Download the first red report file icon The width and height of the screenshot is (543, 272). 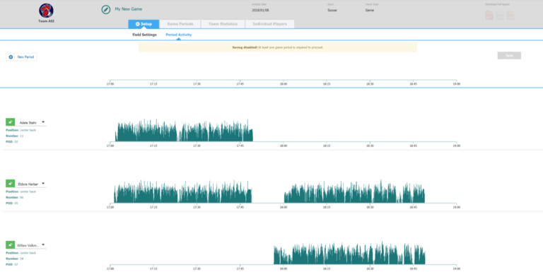[489, 15]
